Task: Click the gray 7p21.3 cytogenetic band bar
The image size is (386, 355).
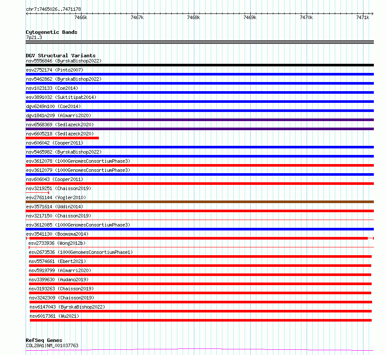Action: [200, 42]
